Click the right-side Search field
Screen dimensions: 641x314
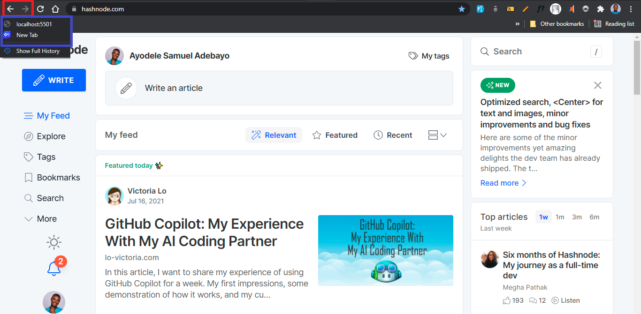coord(542,52)
